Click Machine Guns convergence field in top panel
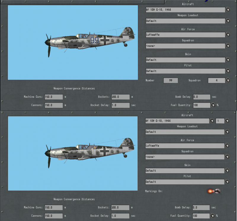237x221 pixels. click(x=54, y=97)
